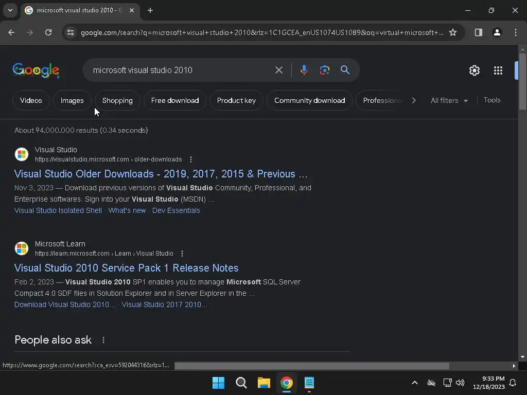Click OneDrive cloud tray icon
This screenshot has height=395, width=527.
[431, 383]
